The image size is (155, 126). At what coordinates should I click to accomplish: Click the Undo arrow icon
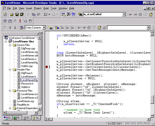pos(46,15)
